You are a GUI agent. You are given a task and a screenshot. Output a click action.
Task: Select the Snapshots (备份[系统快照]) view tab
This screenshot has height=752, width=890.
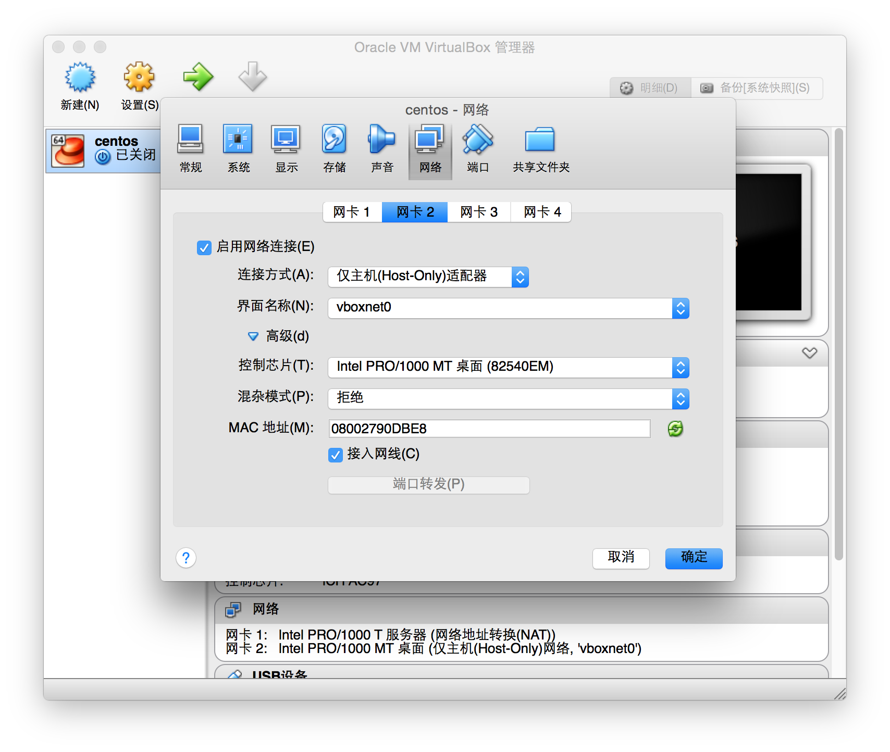(757, 88)
